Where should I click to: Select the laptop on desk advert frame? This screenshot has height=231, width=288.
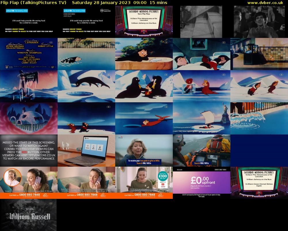(86, 151)
